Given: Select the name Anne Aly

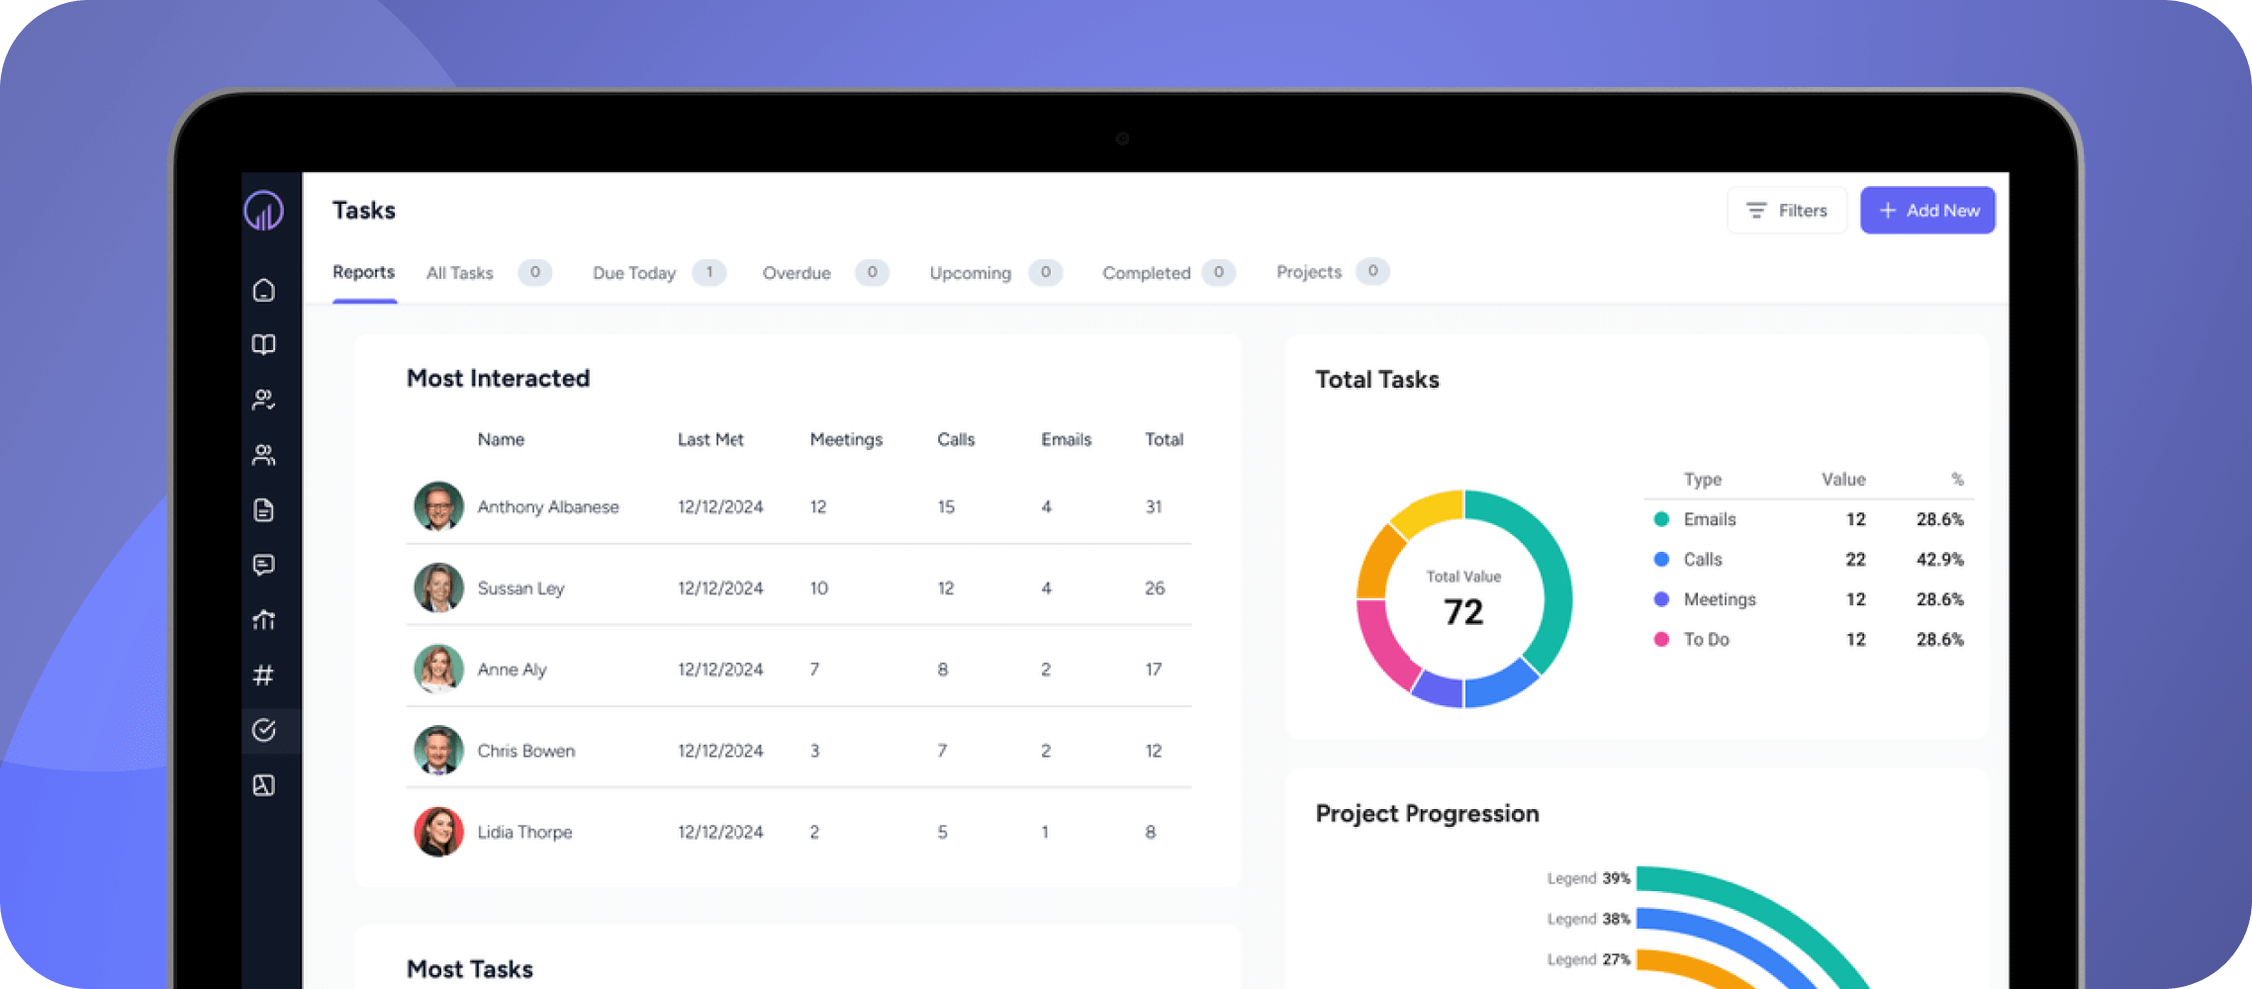Looking at the screenshot, I should click(x=512, y=670).
